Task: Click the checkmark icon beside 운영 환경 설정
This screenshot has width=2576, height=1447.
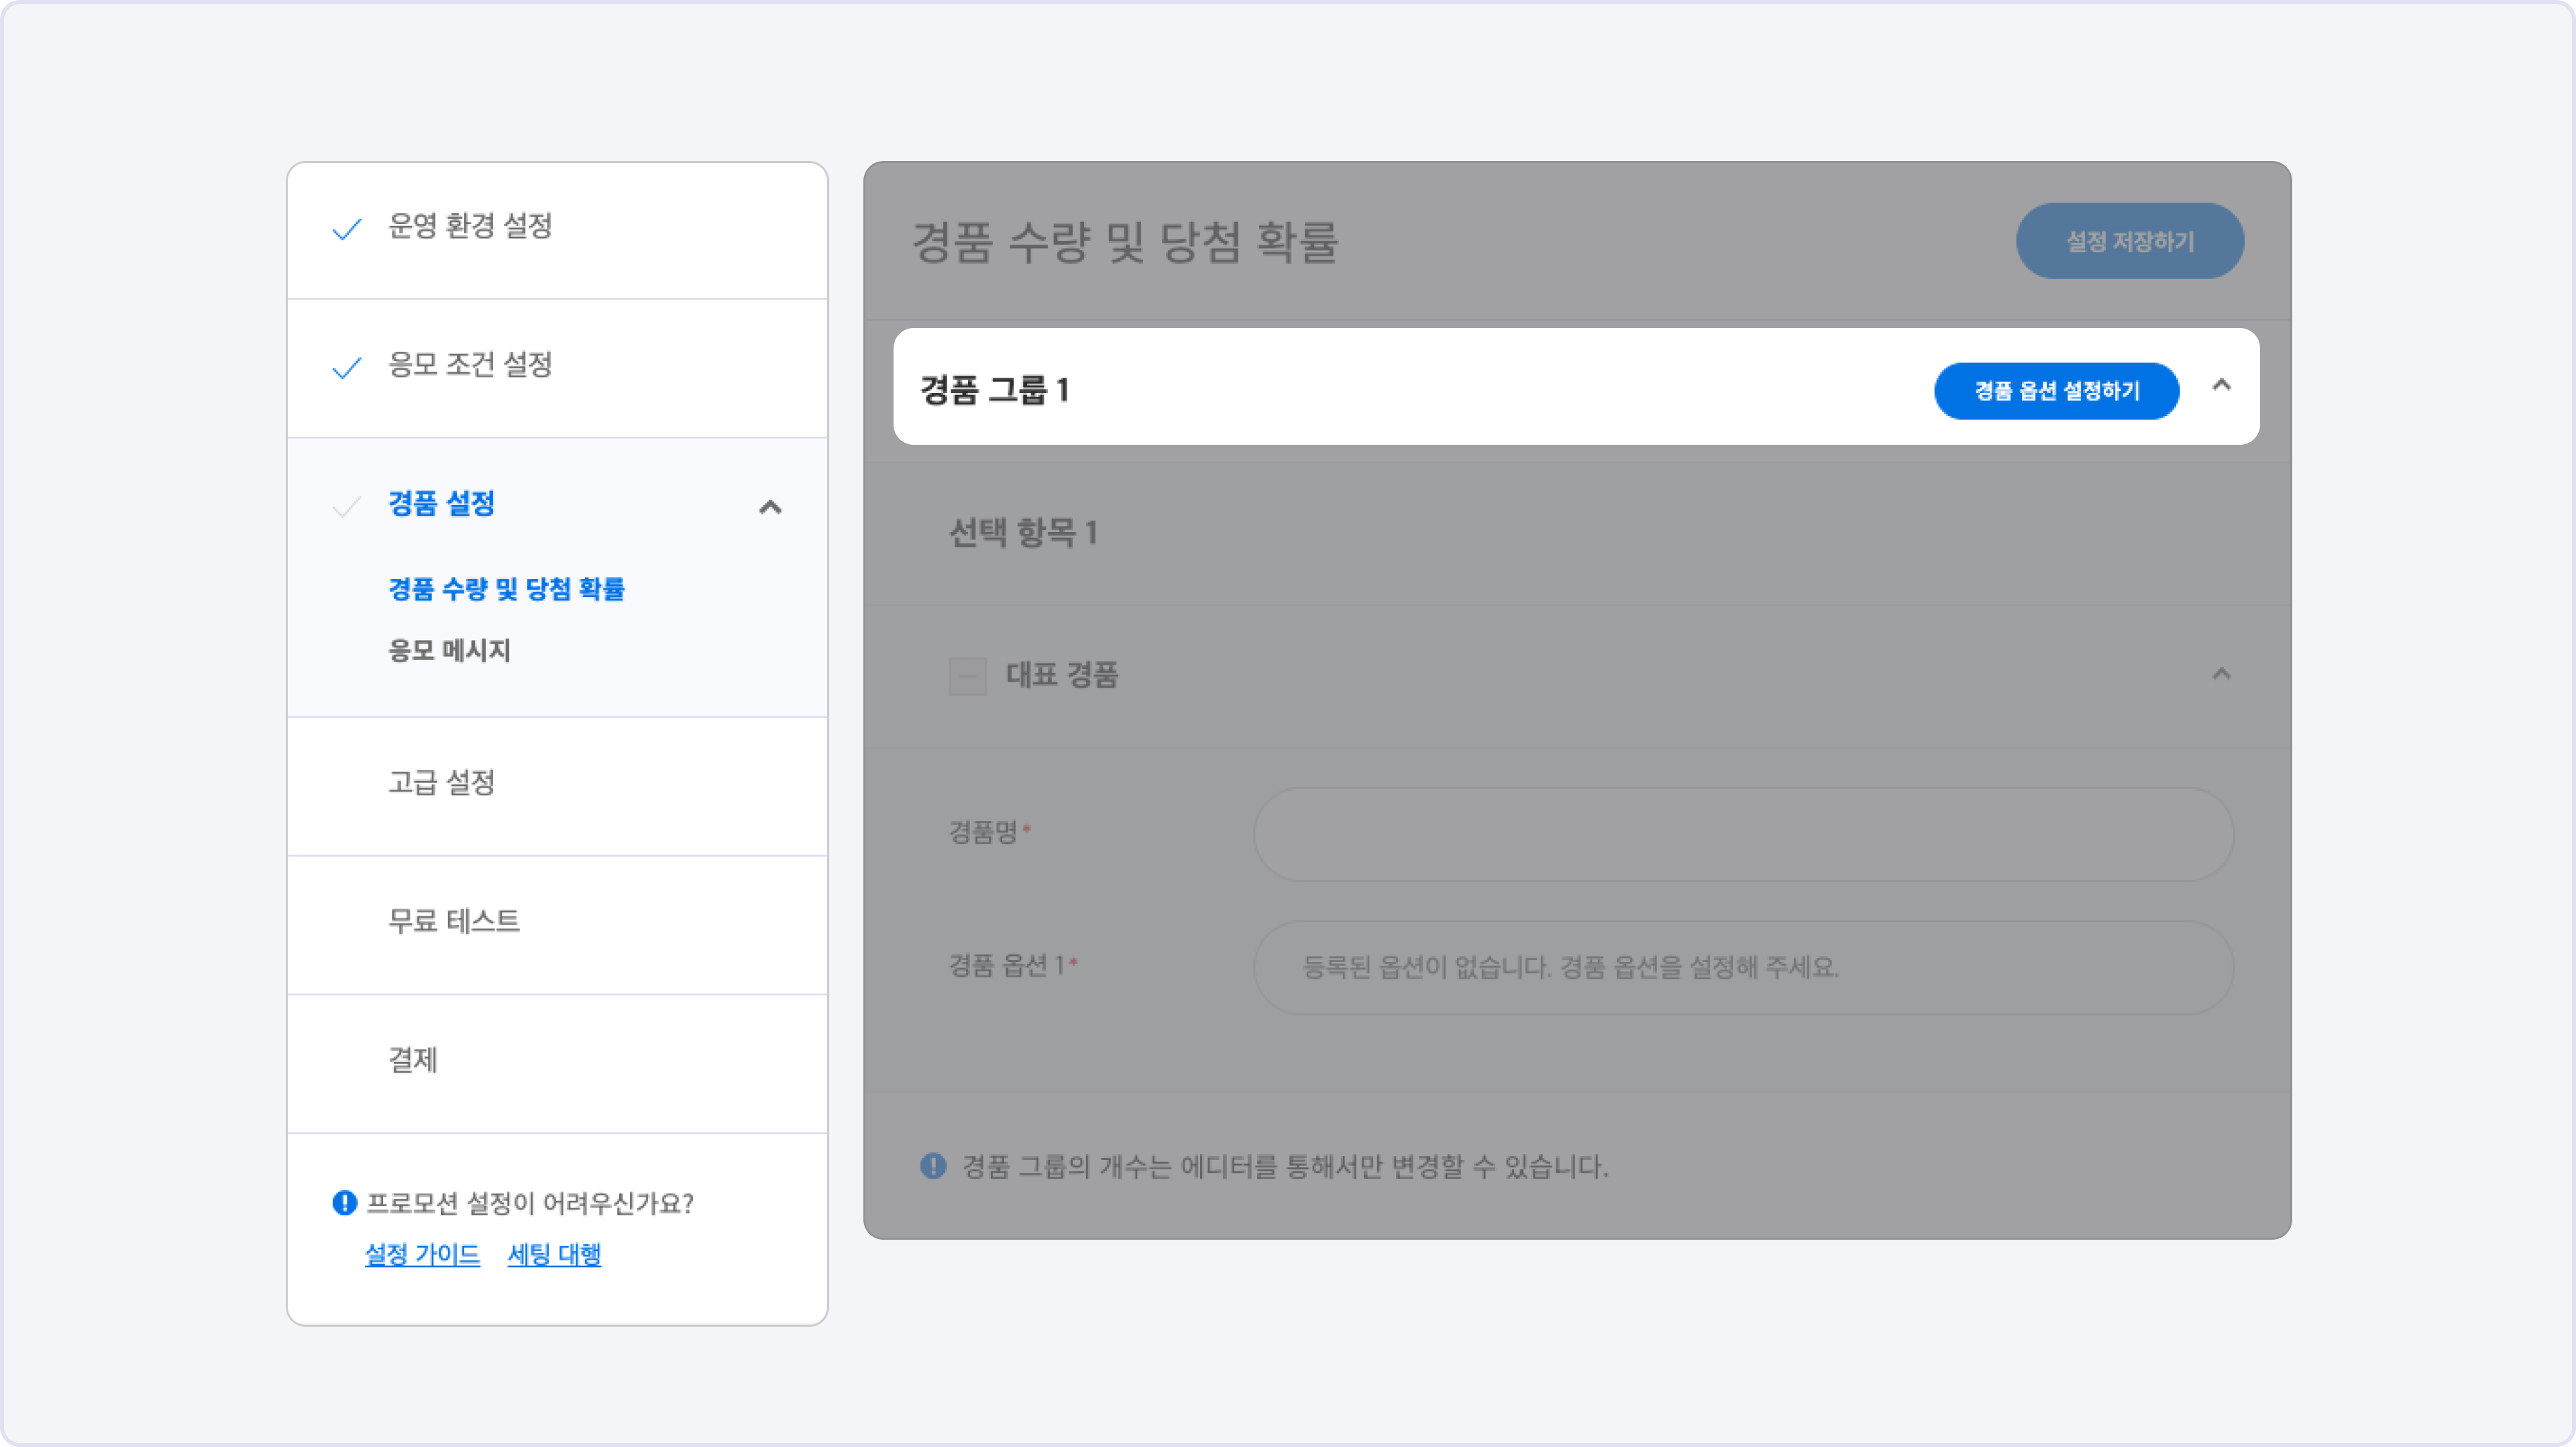Action: (346, 229)
